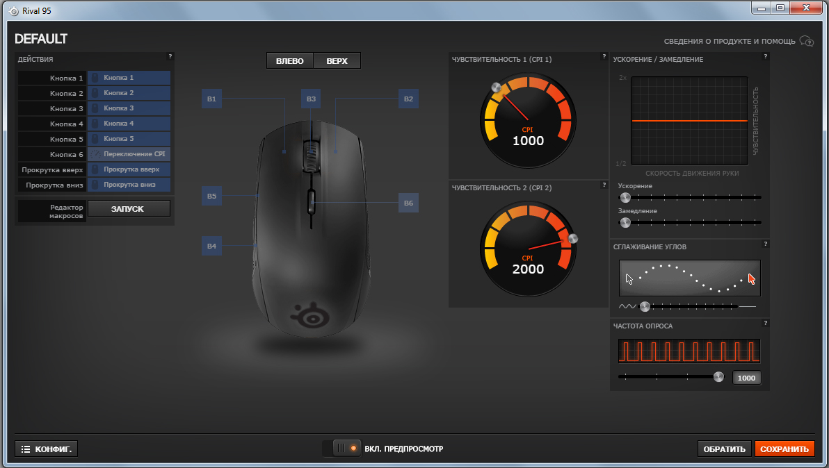This screenshot has height=468, width=829.
Task: Click the Кнопка 6 row label
Action: pos(51,154)
